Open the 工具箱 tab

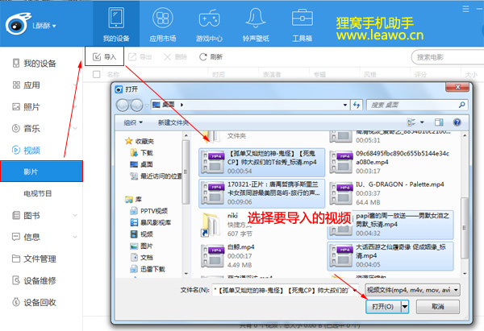[302, 25]
